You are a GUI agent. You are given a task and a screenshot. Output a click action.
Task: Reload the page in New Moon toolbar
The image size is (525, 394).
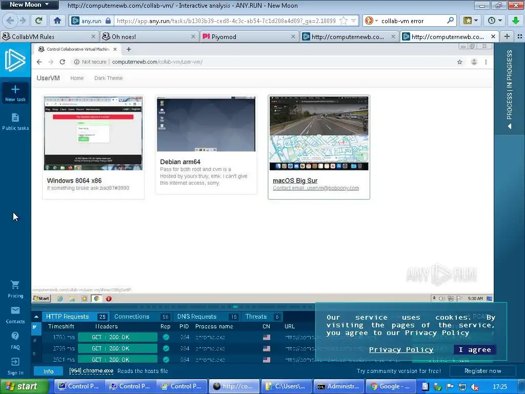(38, 21)
